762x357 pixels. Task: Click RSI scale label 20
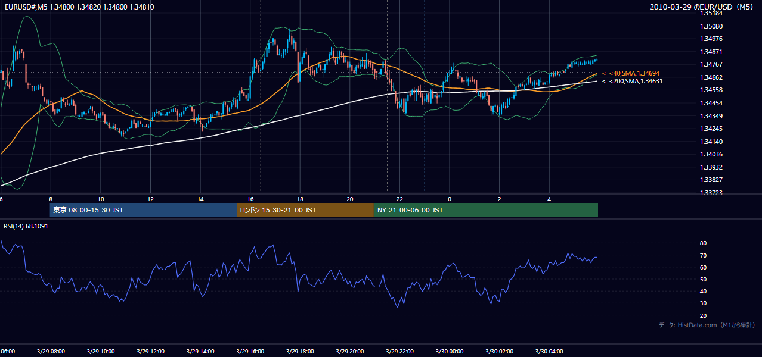click(x=704, y=316)
